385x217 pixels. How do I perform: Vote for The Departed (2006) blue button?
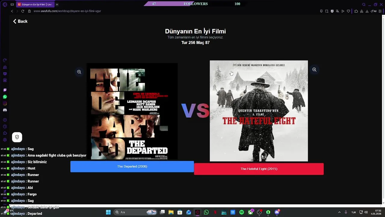[132, 167]
